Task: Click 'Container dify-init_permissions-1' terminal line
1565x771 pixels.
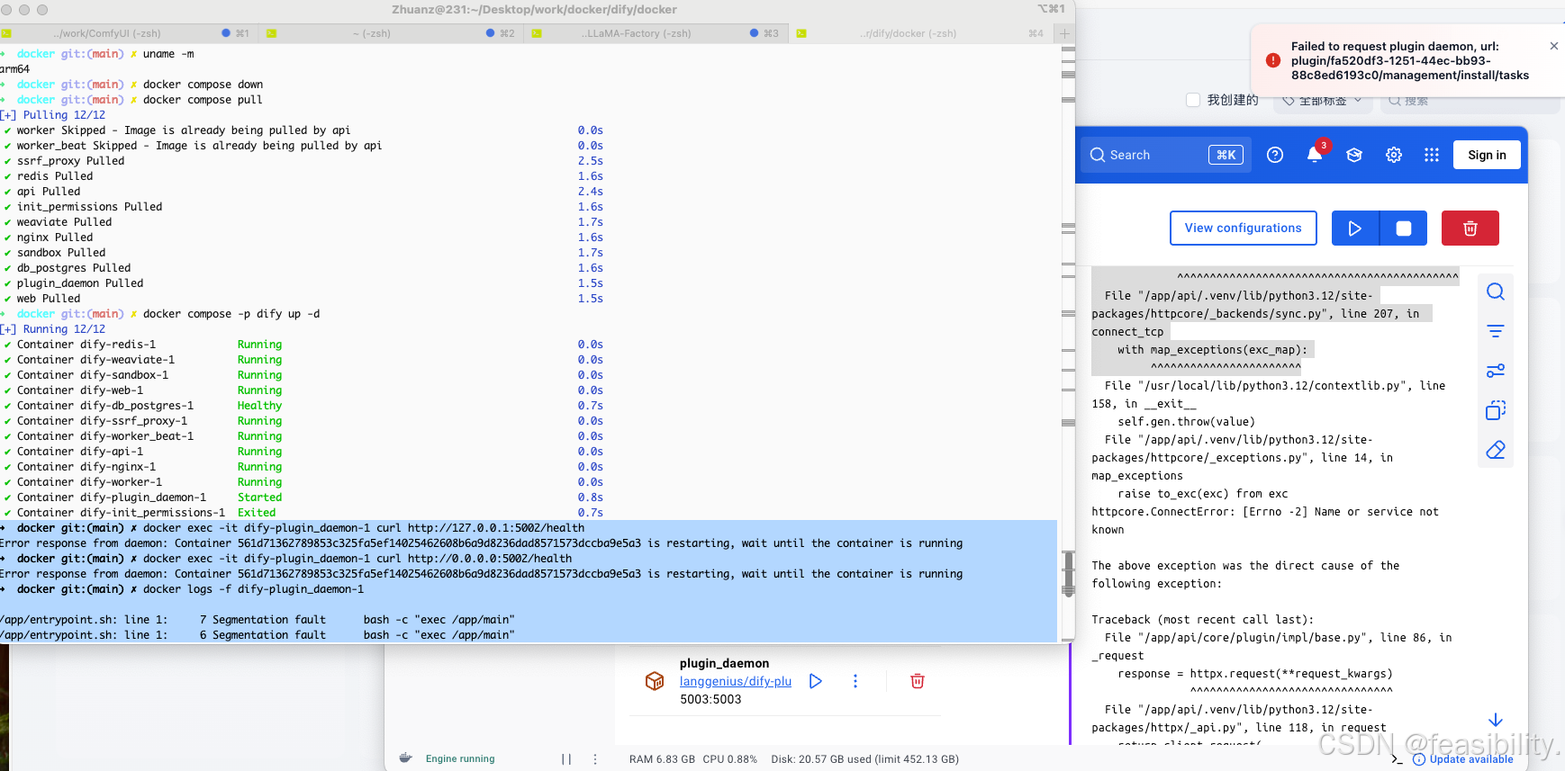Action: click(x=303, y=513)
